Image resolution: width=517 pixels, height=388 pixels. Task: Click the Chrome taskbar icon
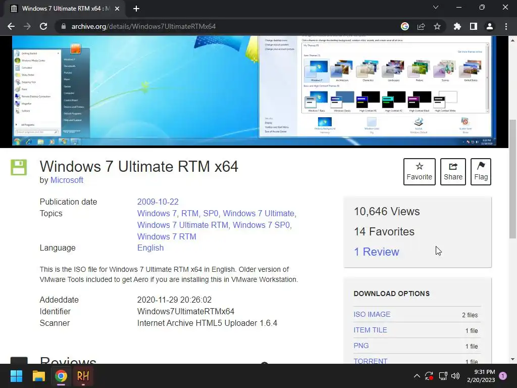coord(61,376)
